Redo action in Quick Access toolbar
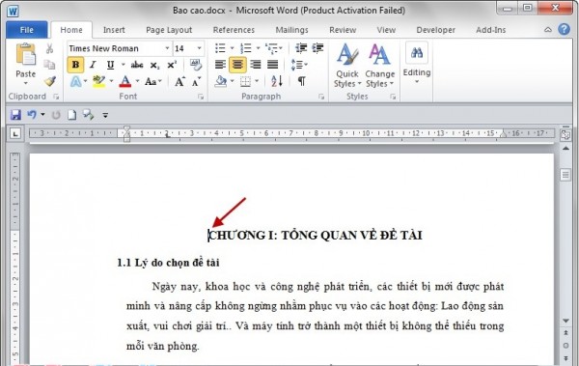This screenshot has height=366, width=579. tap(56, 115)
